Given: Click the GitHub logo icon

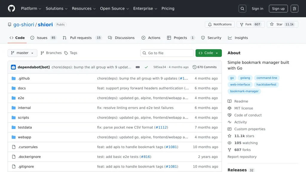Looking at the screenshot, I should [11, 8].
